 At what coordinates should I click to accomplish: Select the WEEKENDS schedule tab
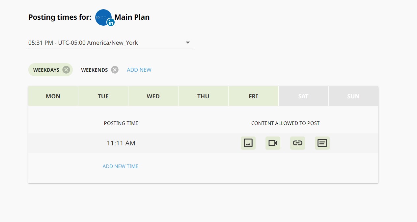point(95,70)
